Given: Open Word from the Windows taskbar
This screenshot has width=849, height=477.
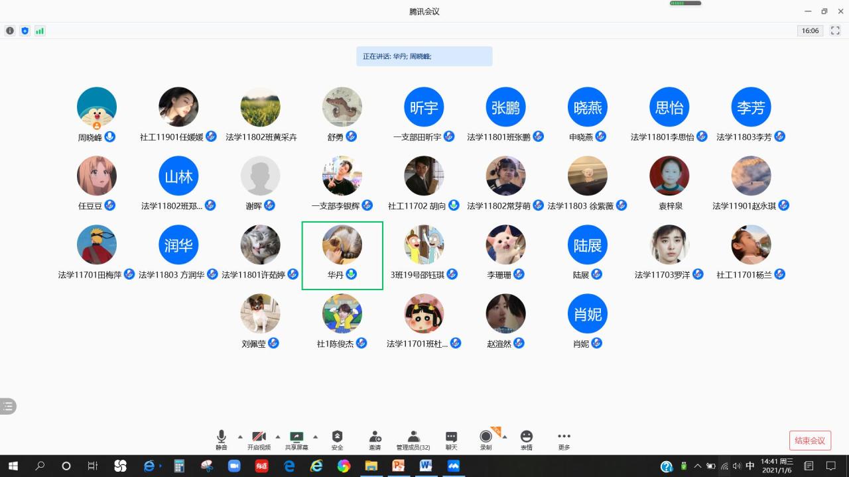Looking at the screenshot, I should (426, 466).
